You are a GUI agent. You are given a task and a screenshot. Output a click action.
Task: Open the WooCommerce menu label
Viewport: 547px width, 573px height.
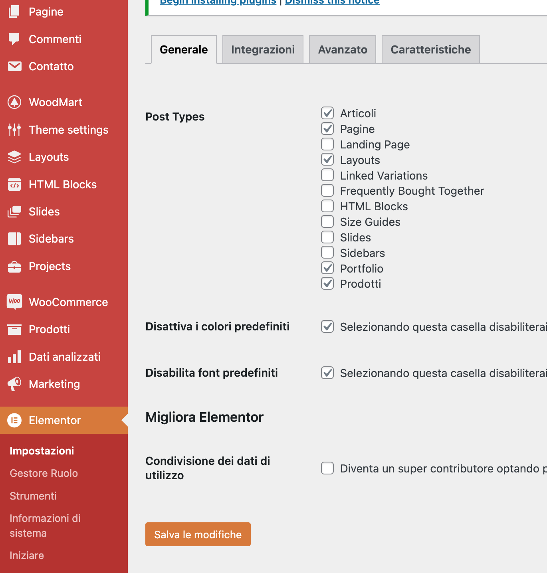(68, 302)
